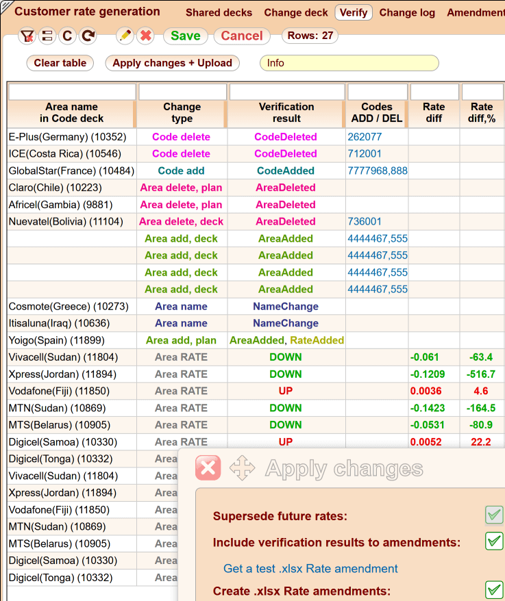
Task: Click Apply changes + Upload button
Action: tap(172, 63)
